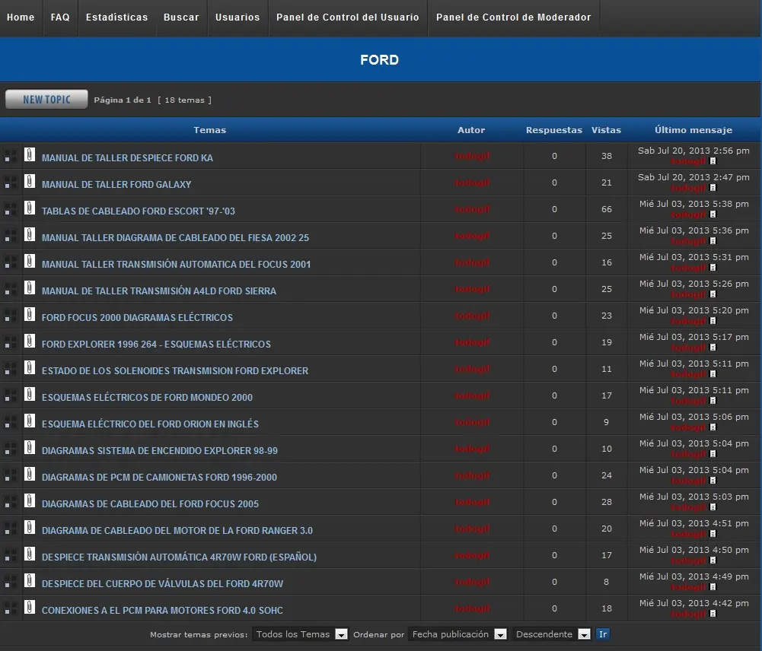View latest post icon in Ford Focus 2005 row

click(713, 507)
